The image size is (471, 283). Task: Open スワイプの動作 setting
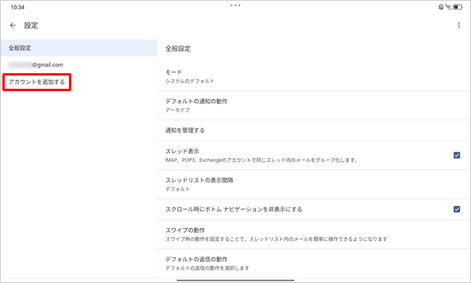pos(313,234)
